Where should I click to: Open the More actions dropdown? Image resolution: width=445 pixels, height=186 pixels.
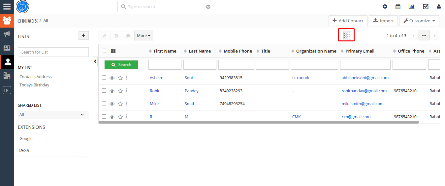[x=143, y=35]
